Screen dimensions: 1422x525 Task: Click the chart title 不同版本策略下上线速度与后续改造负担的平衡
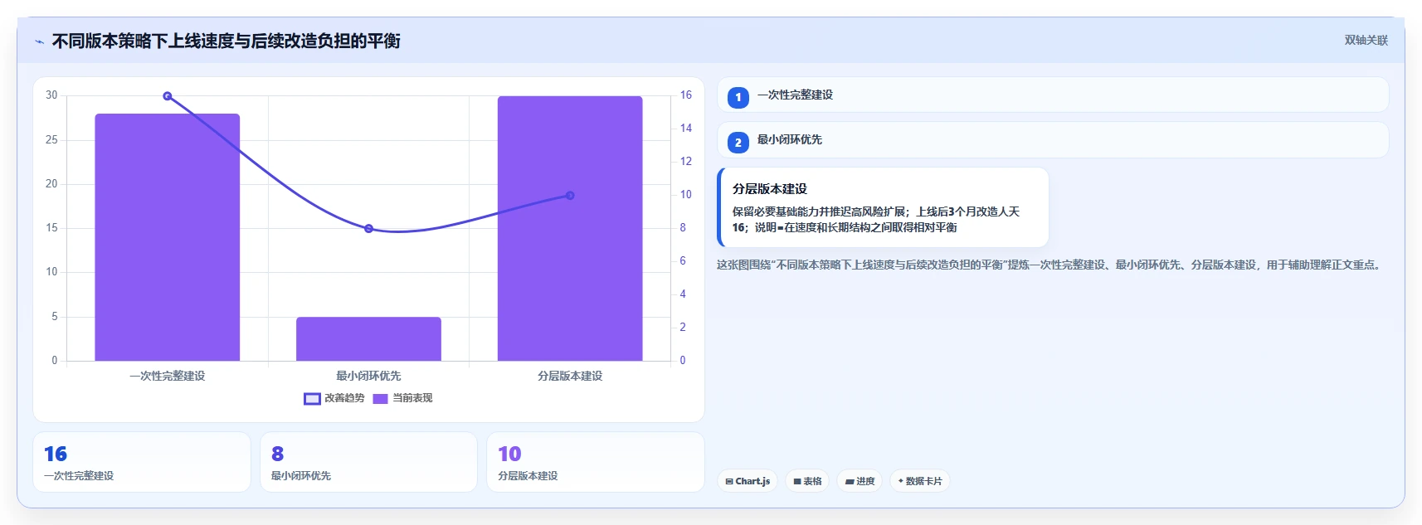tap(226, 41)
